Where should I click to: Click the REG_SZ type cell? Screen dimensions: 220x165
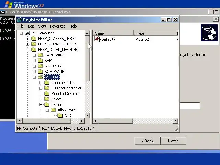coord(142,39)
